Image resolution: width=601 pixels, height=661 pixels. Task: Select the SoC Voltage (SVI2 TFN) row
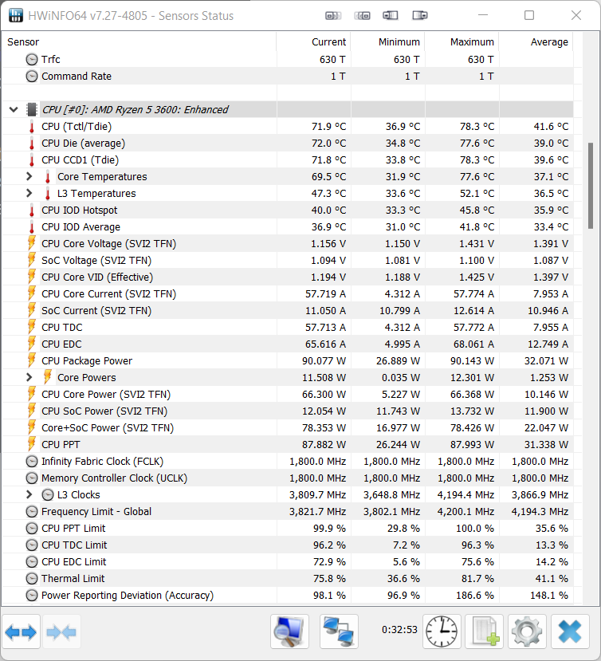[288, 260]
